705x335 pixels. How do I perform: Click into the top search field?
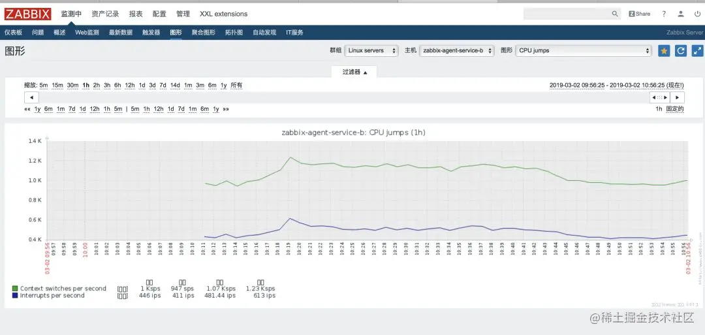(567, 14)
